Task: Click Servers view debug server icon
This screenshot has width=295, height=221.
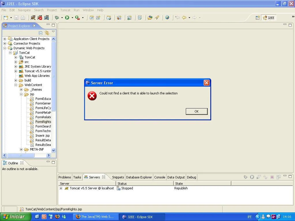Action: (245, 177)
